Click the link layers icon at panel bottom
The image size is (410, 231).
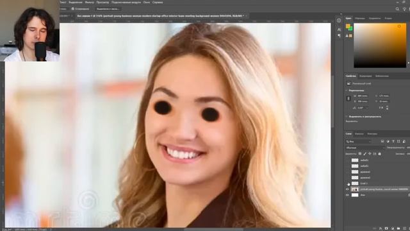click(x=375, y=228)
